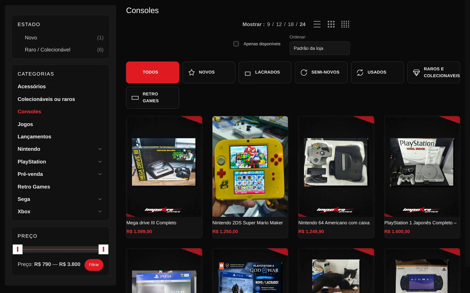The image size is (470, 293).
Task: Click the diamond icon on Raros e Colecionaveis
Action: point(416,72)
